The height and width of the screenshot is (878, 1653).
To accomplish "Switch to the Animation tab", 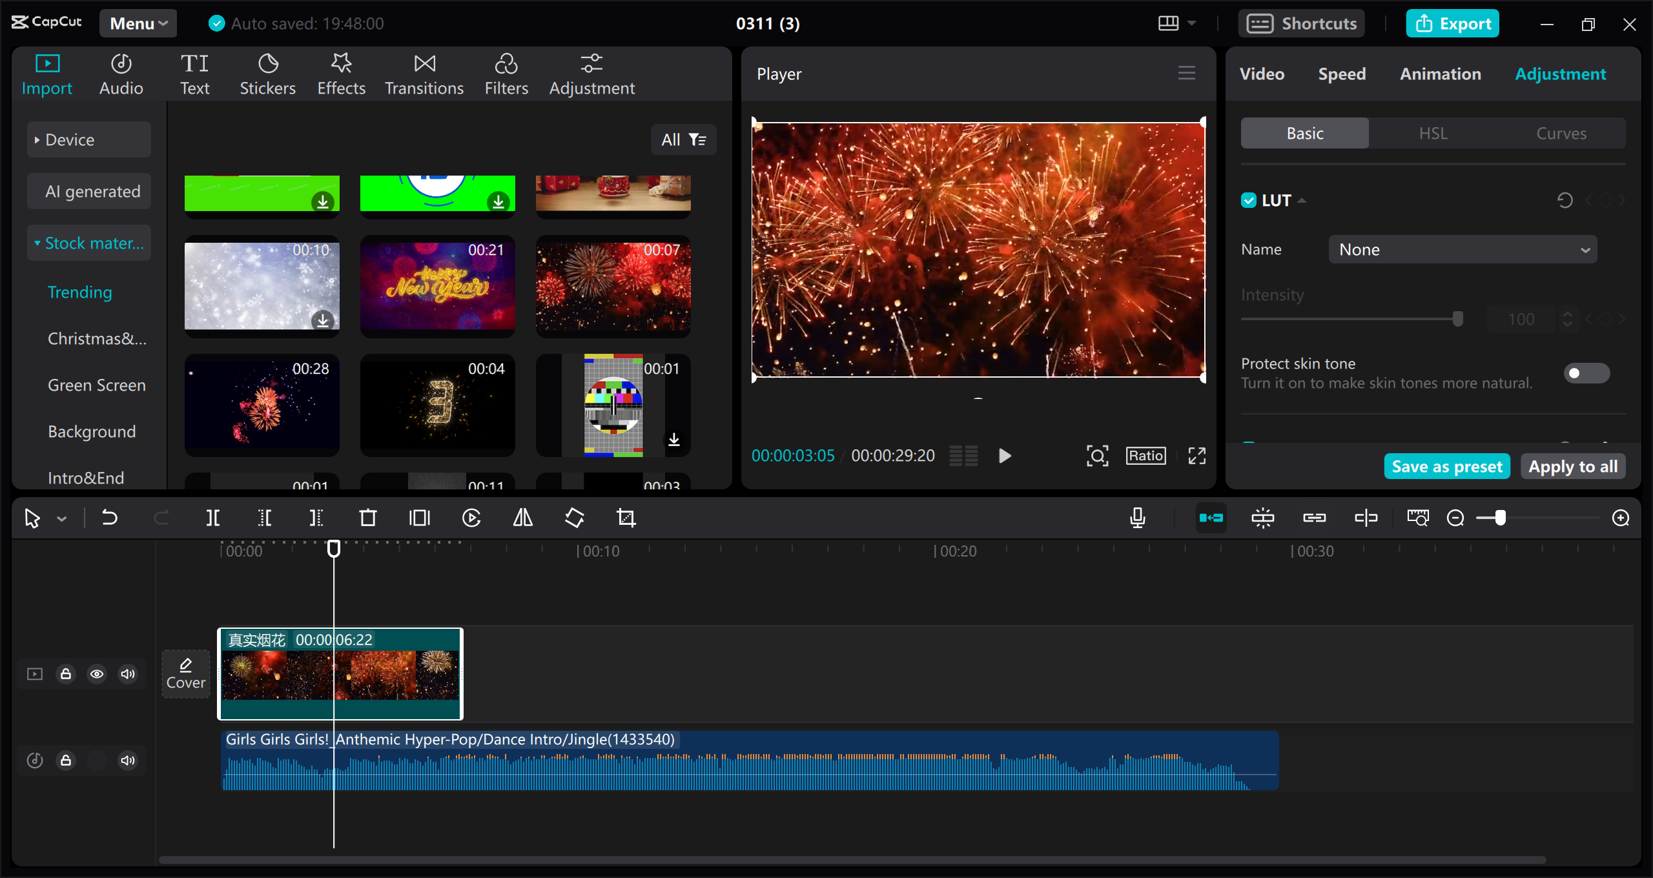I will (x=1440, y=74).
